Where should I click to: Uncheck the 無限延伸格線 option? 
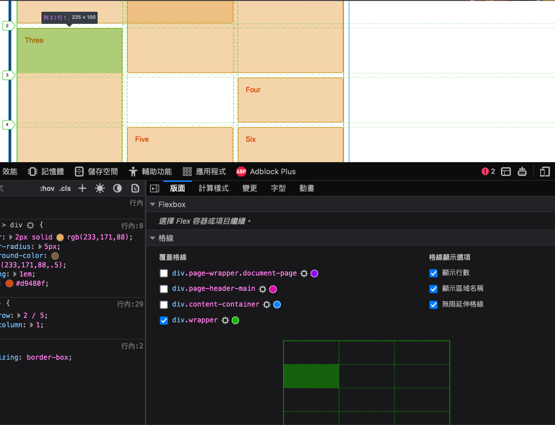pyautogui.click(x=433, y=304)
